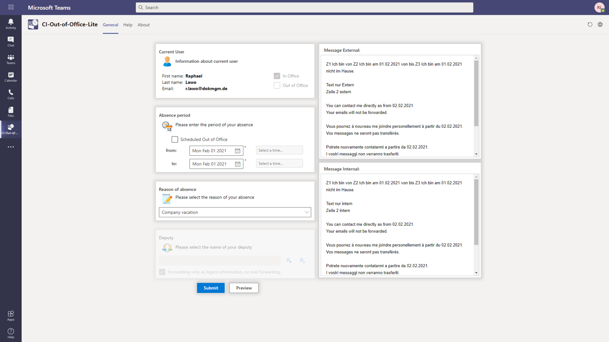Click the absence period clock icon
This screenshot has height=342, width=609.
tap(167, 126)
